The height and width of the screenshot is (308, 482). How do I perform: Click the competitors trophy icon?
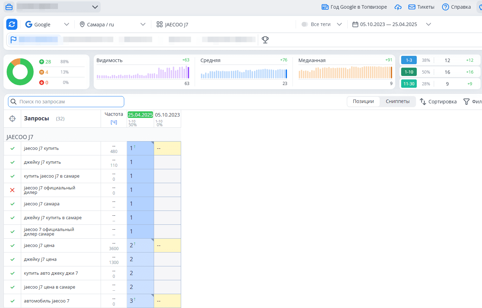265,40
